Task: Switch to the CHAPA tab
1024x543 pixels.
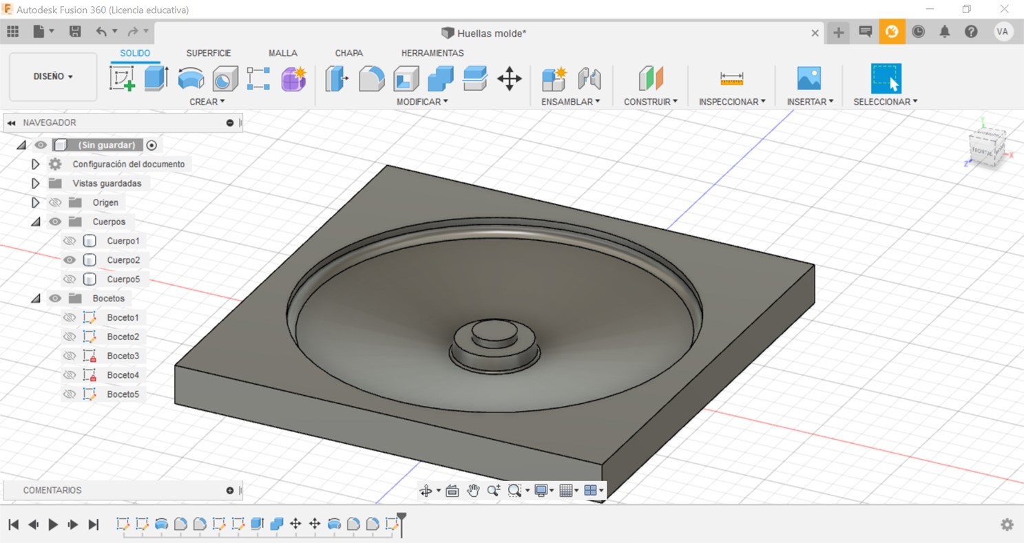Action: [x=349, y=53]
